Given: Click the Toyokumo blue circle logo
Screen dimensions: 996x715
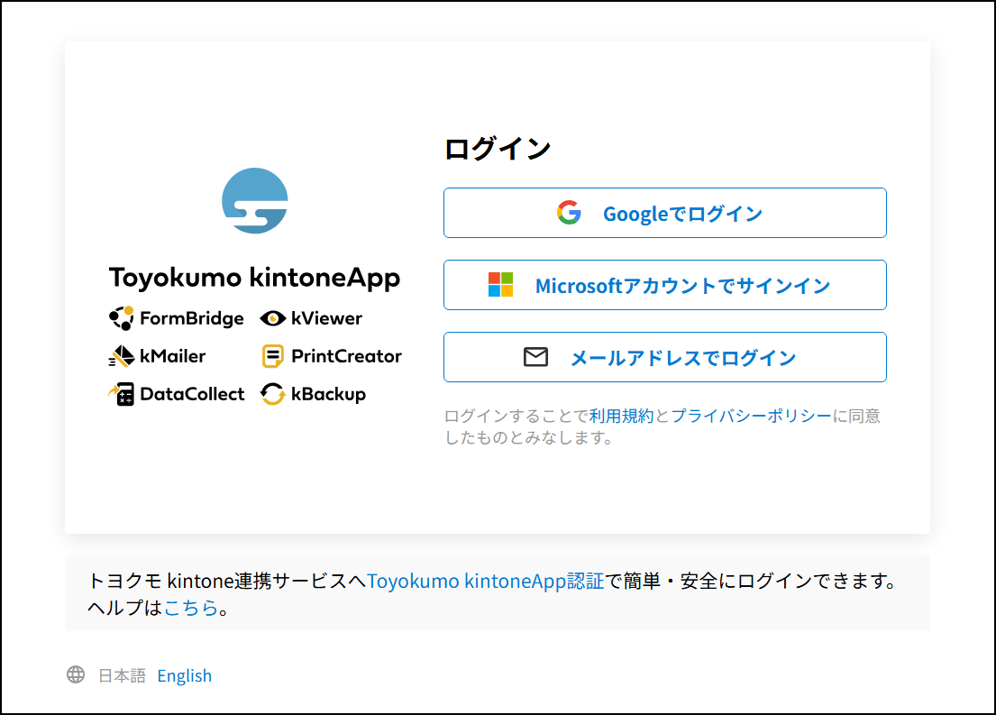Looking at the screenshot, I should point(255,201).
